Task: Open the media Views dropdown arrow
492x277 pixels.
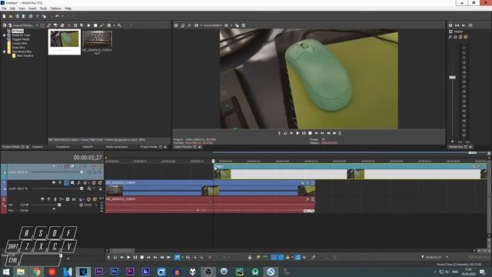Action: (x=114, y=25)
